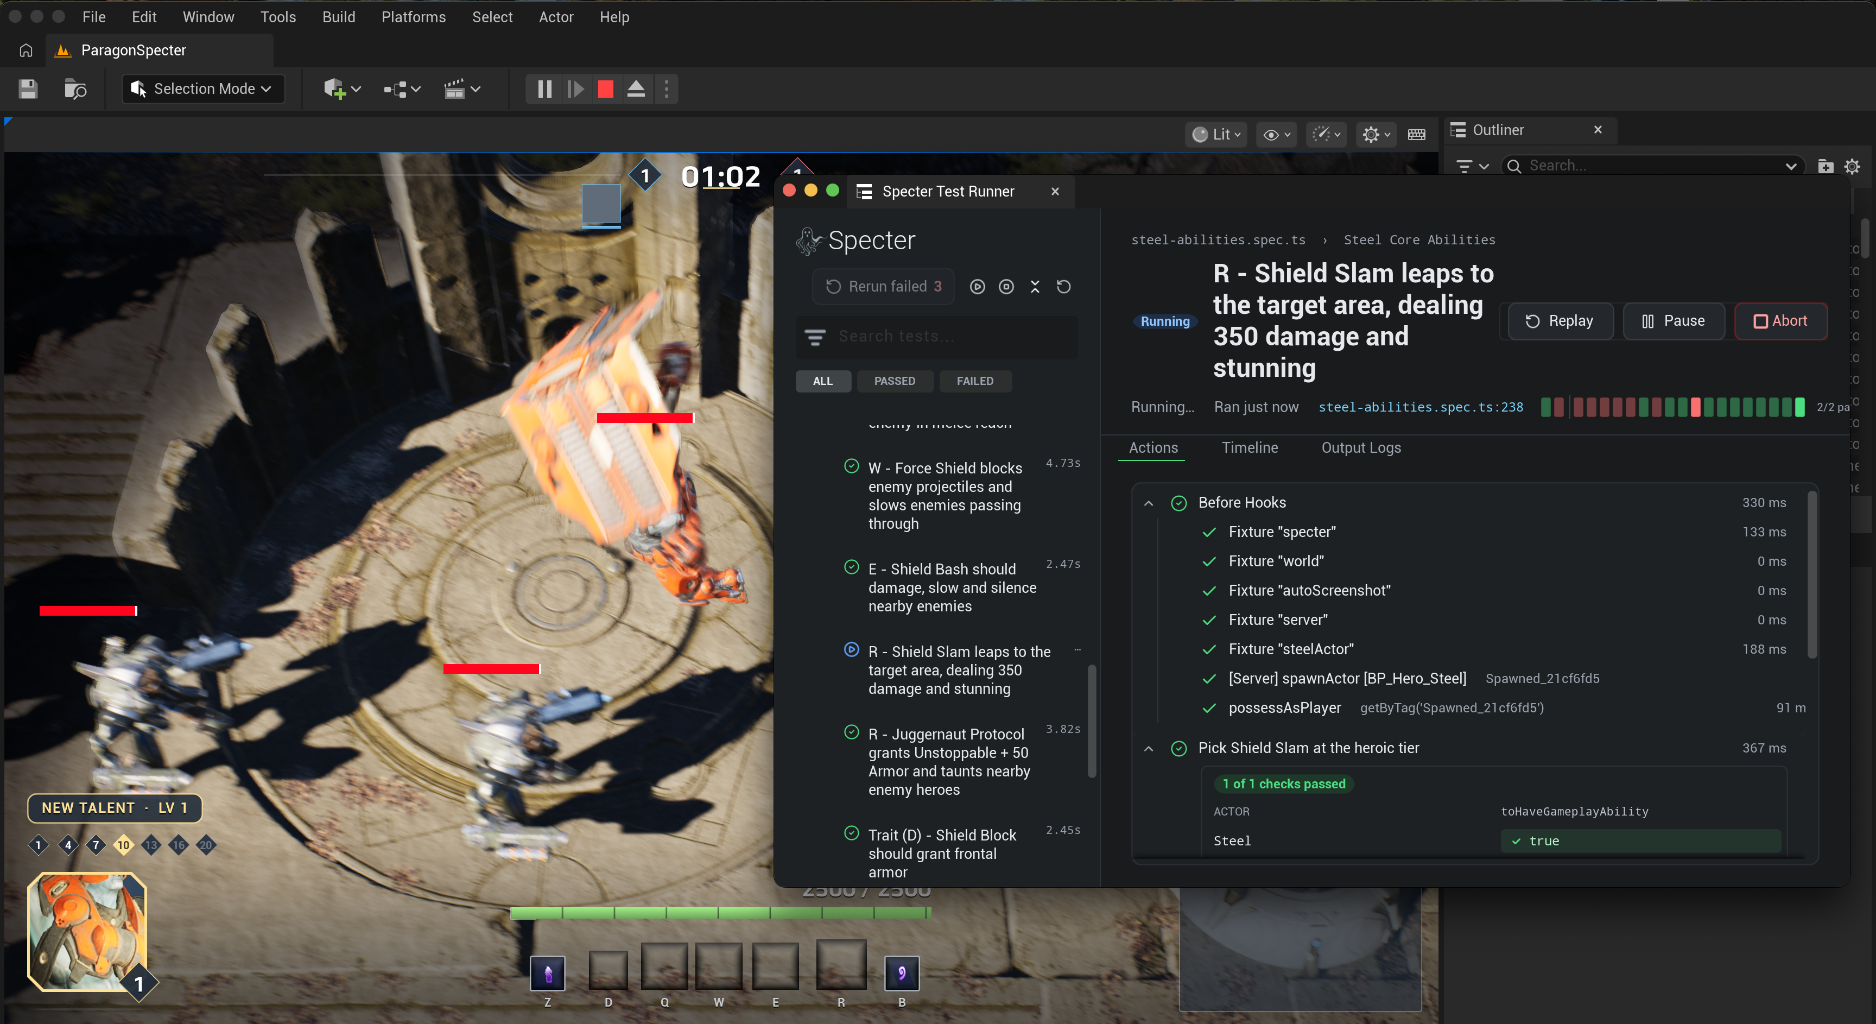Click the test filter lines icon
This screenshot has width=1876, height=1024.
coord(815,337)
